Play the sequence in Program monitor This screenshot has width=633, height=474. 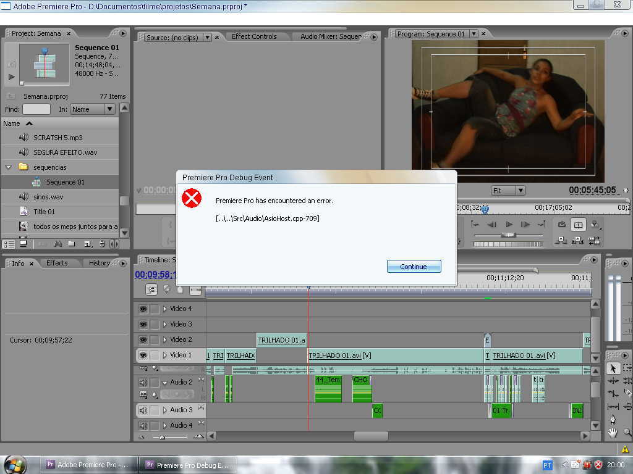pyautogui.click(x=509, y=225)
